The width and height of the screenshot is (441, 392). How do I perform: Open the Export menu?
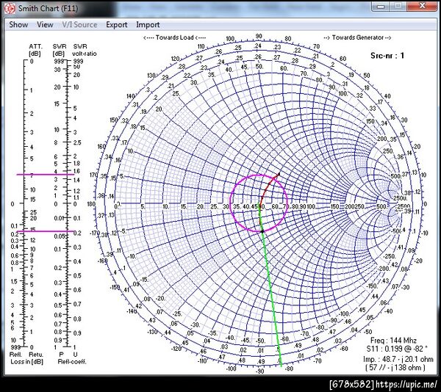116,25
